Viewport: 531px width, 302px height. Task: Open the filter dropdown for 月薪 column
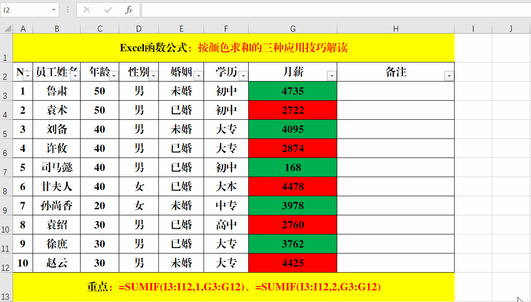tap(332, 76)
